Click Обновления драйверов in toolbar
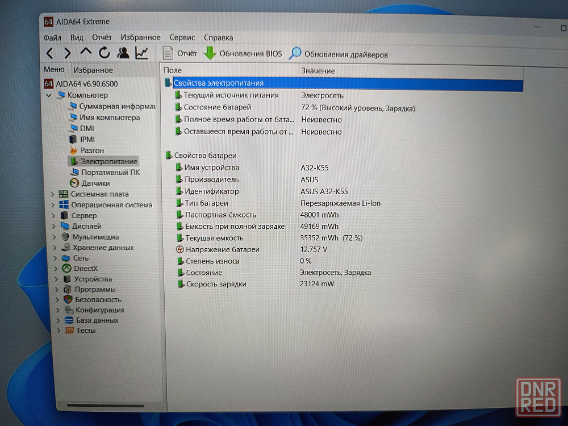The image size is (568, 426). coord(339,55)
